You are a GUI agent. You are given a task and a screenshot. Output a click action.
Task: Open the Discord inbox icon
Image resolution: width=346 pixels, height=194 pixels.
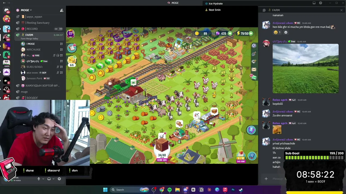click(x=314, y=3)
